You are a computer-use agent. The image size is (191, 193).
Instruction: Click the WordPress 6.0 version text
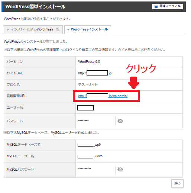(89, 62)
